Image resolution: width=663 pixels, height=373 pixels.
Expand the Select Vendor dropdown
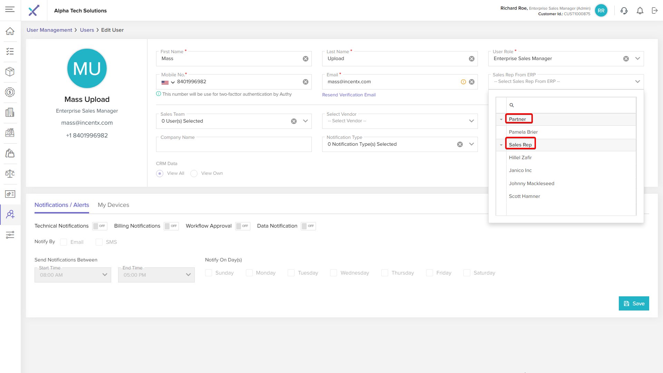(x=471, y=121)
